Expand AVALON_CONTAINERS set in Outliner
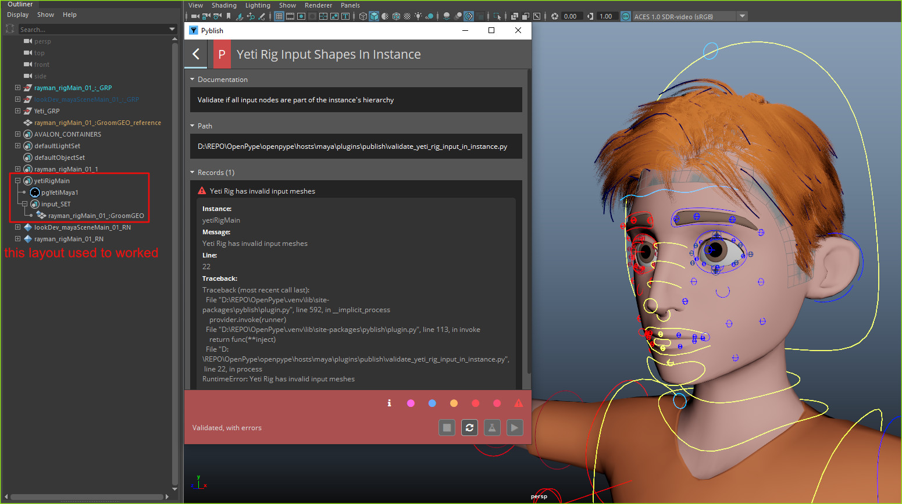This screenshot has height=504, width=902. coord(17,134)
